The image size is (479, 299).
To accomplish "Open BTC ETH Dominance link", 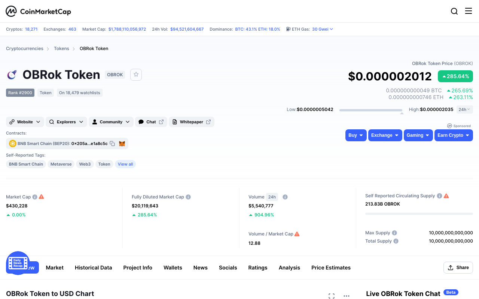I will [x=257, y=29].
